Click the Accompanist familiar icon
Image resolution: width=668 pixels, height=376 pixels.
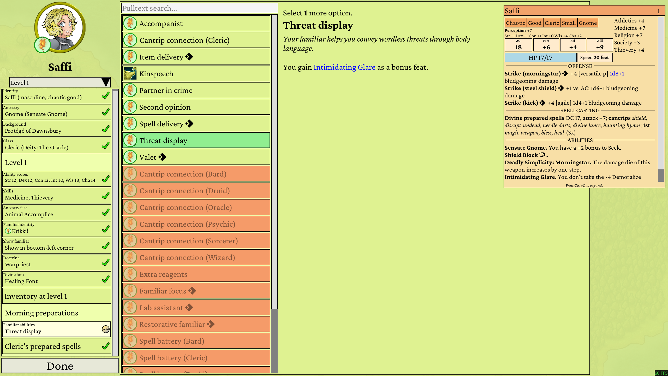130,23
